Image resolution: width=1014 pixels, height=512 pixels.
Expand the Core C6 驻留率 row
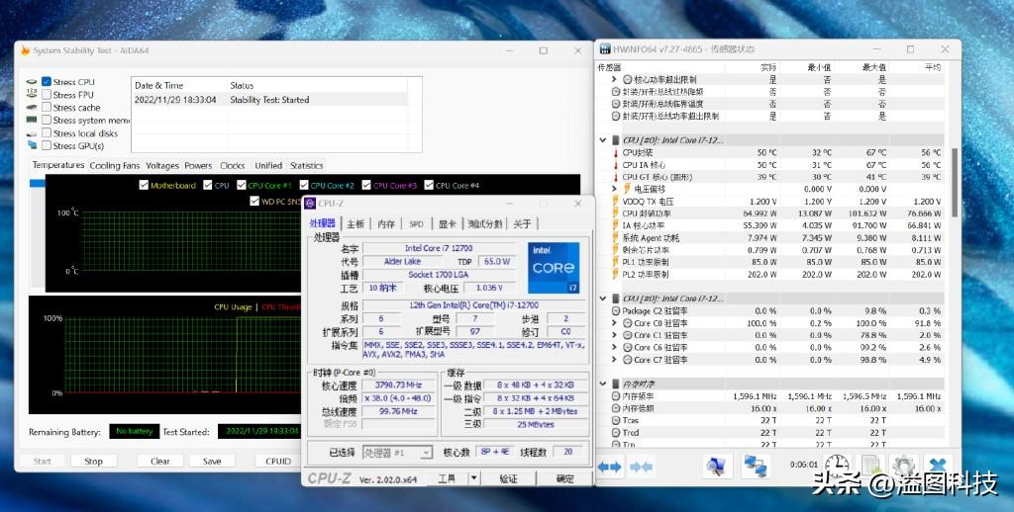pos(614,348)
